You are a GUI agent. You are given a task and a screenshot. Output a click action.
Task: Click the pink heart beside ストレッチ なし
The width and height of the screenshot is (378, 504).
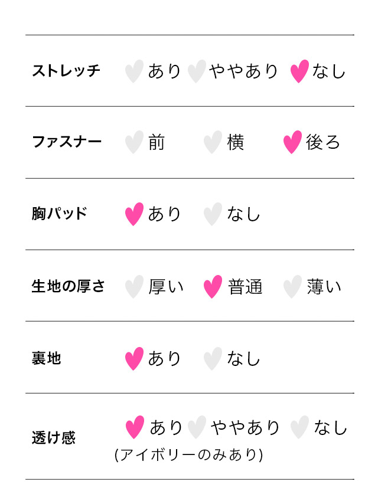(x=299, y=71)
